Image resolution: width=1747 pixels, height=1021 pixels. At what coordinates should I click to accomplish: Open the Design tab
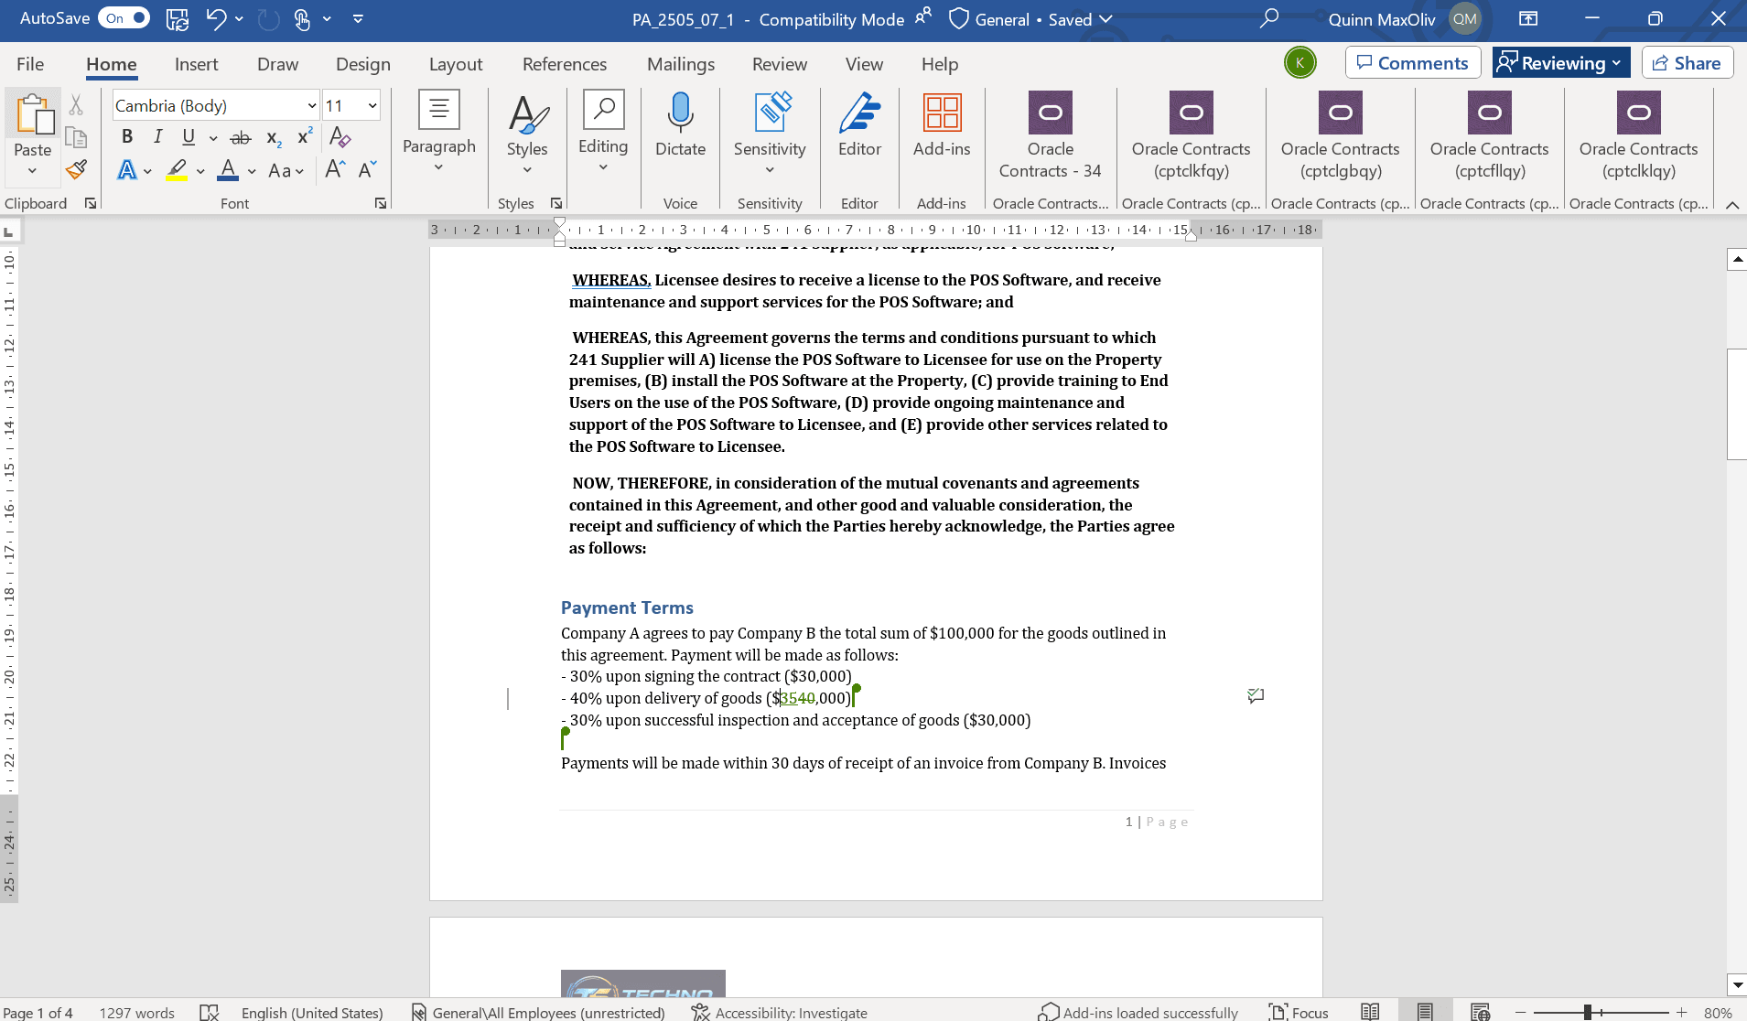362,64
